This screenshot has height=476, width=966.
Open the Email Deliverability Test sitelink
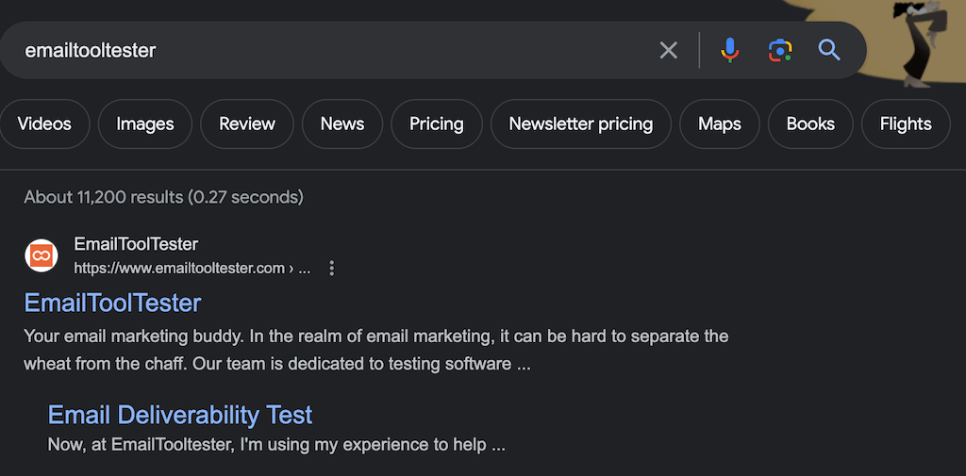click(180, 415)
